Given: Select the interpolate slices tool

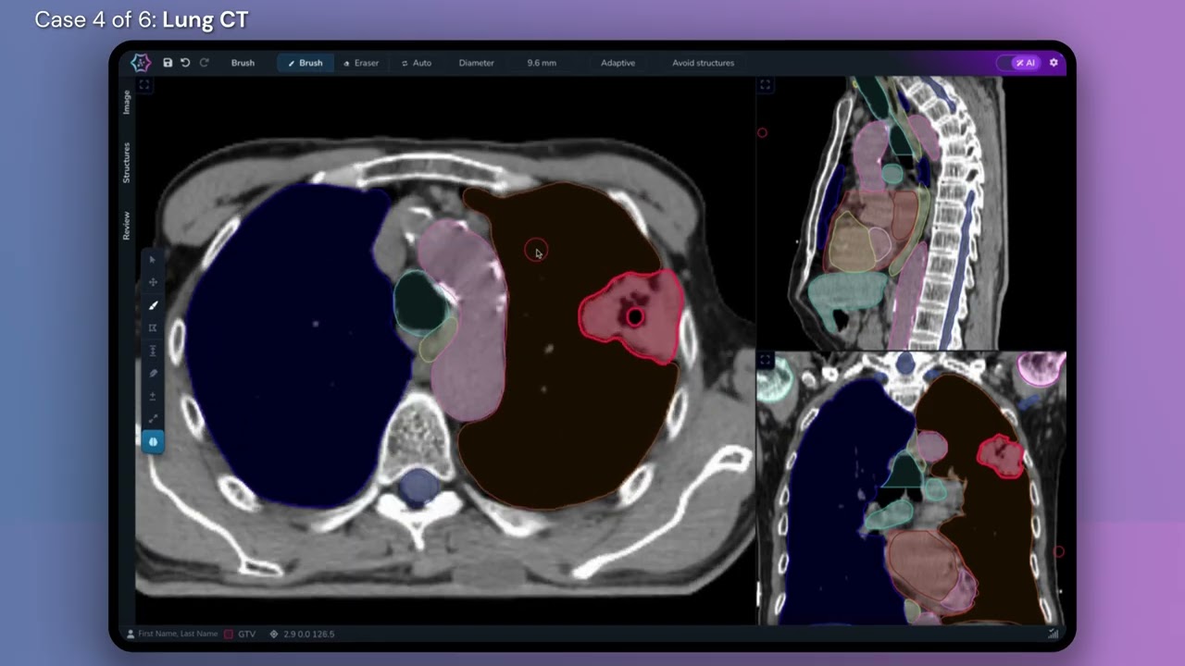Looking at the screenshot, I should coord(153,351).
